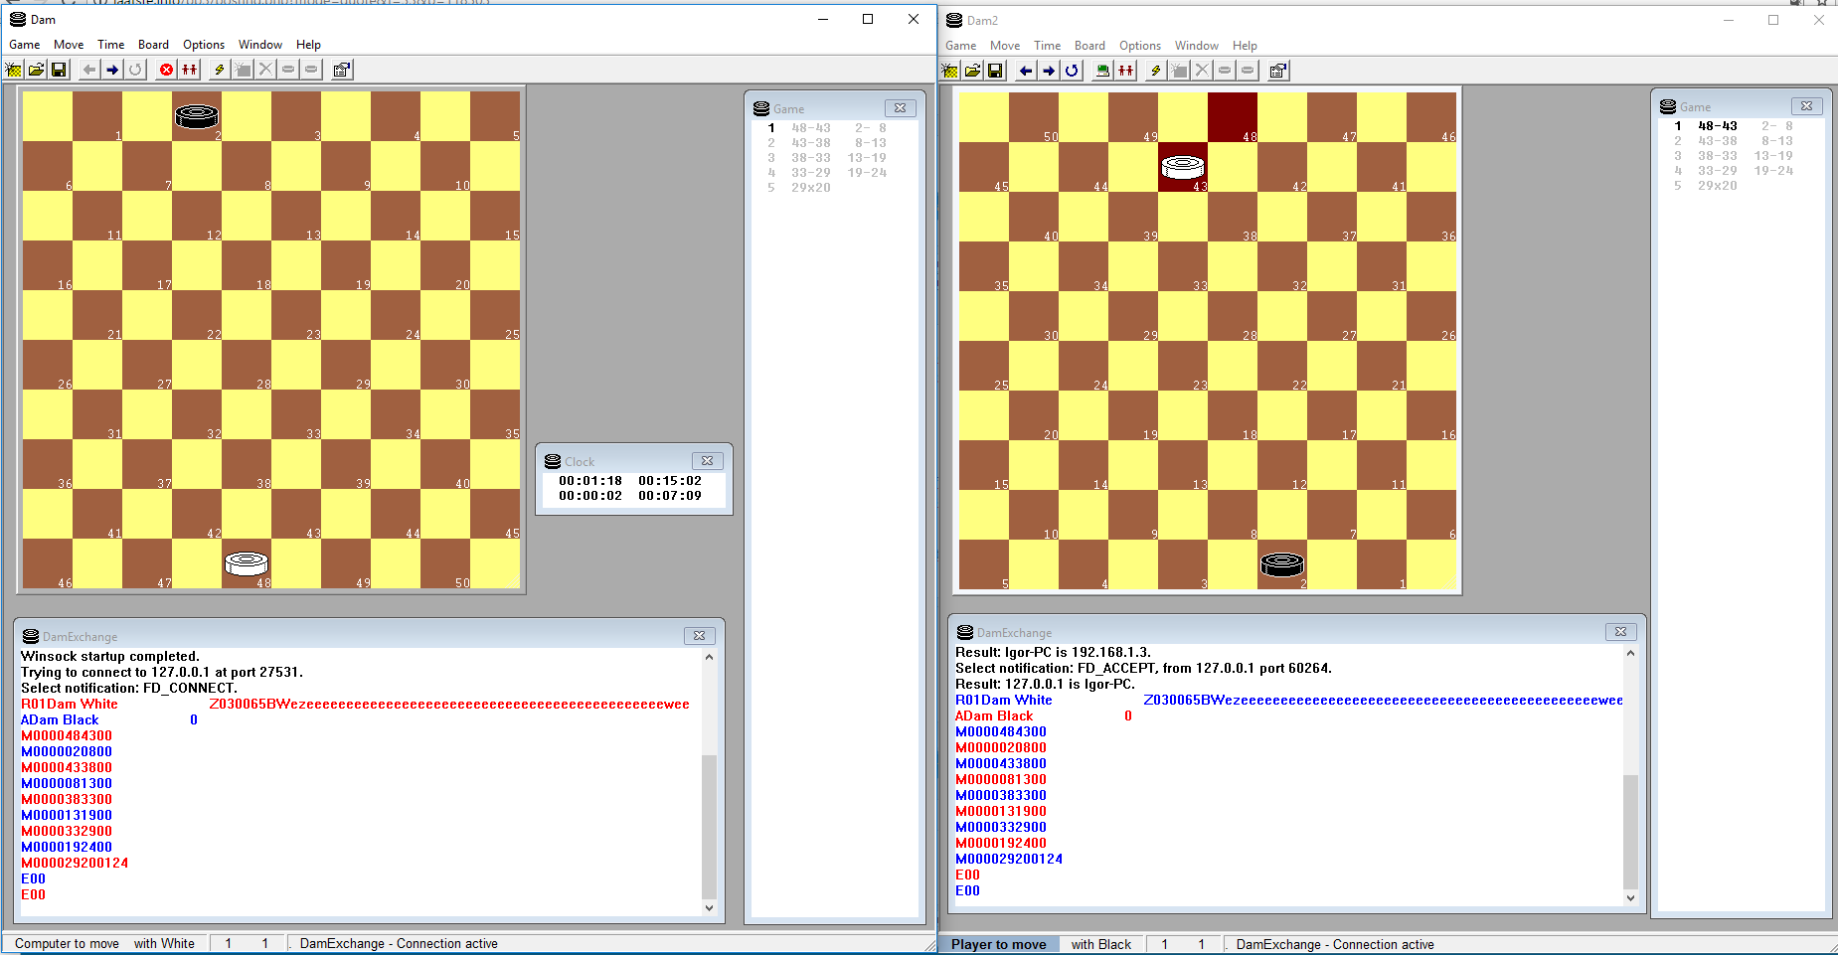
Task: Close the Game moves panel in Dam2
Action: tap(1807, 105)
